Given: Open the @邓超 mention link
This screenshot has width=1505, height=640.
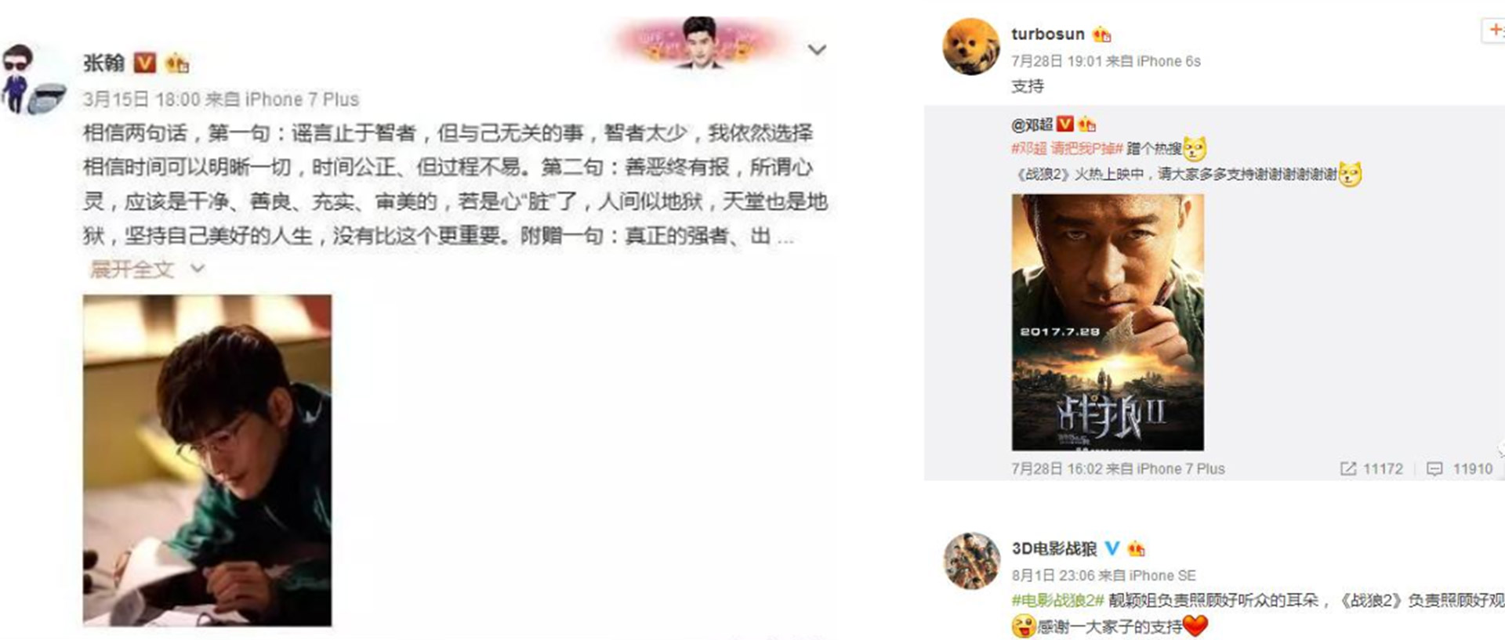Looking at the screenshot, I should pos(1032,125).
